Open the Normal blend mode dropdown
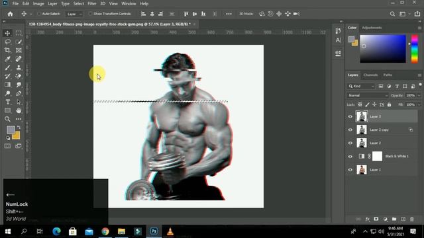 point(368,95)
